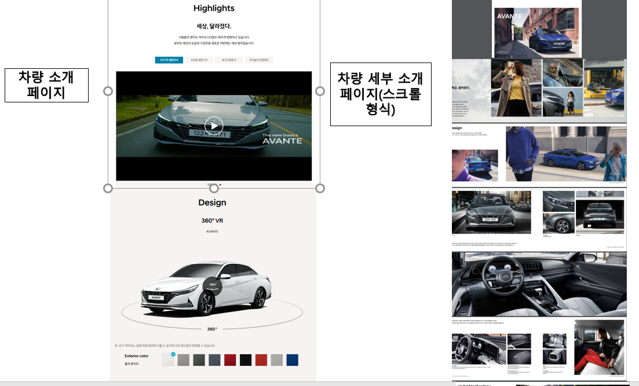Select the AVANTE cover image of blue car
Viewport: 639px width, 386px height.
click(x=536, y=32)
